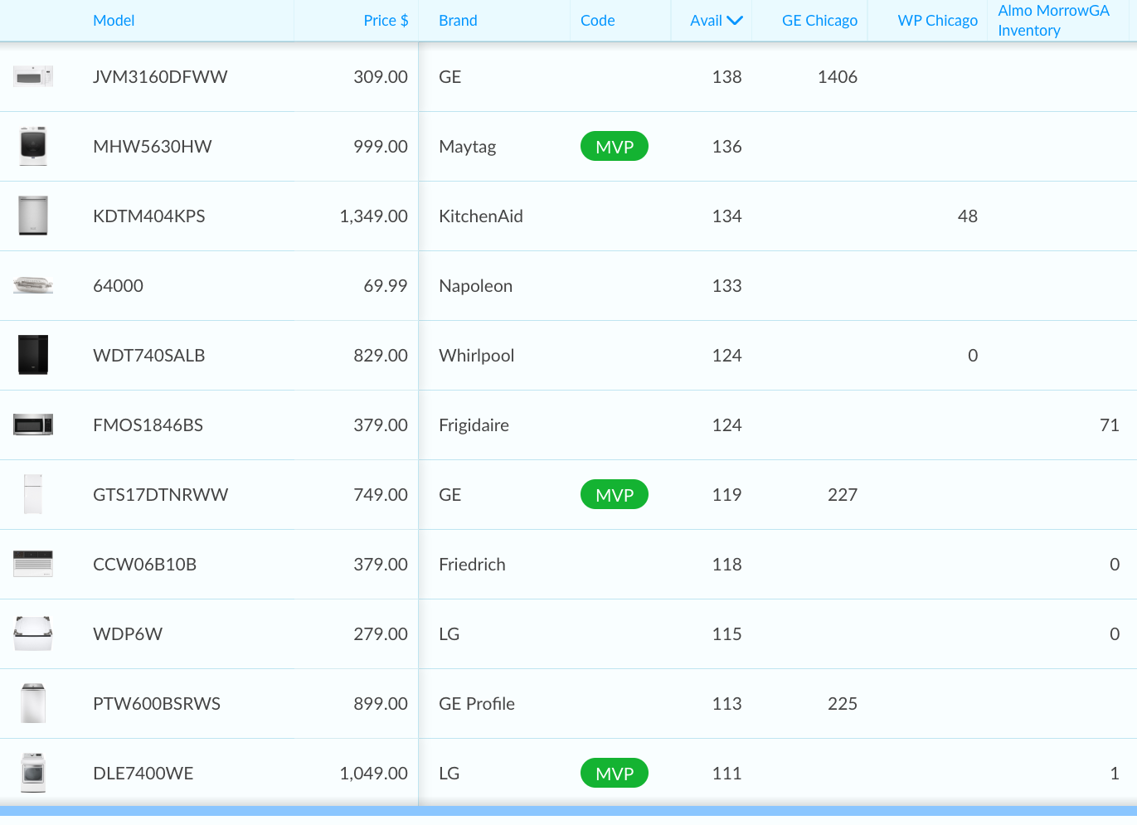The image size is (1137, 825).
Task: Click the Napoleon 64000 product thumbnail
Action: click(x=33, y=286)
